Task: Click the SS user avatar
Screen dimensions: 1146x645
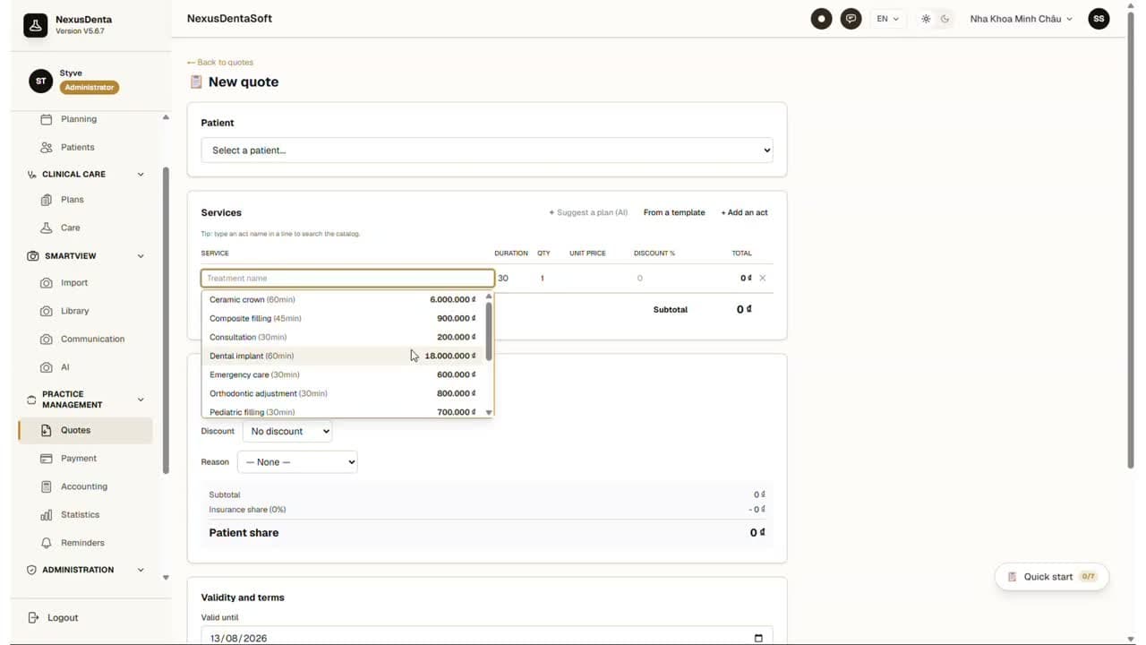Action: [1099, 19]
